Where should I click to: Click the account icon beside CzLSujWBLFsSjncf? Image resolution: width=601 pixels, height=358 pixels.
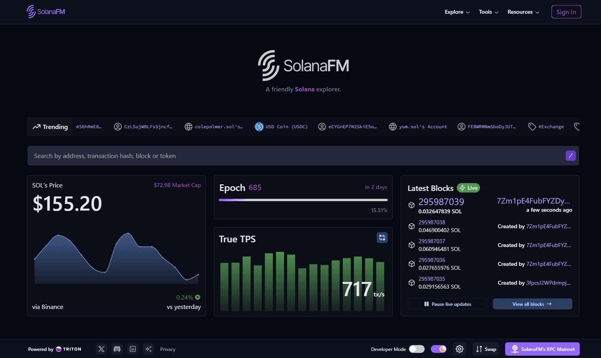[x=118, y=127]
